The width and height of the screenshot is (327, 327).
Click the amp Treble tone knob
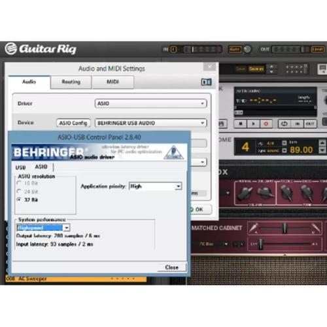point(286,192)
